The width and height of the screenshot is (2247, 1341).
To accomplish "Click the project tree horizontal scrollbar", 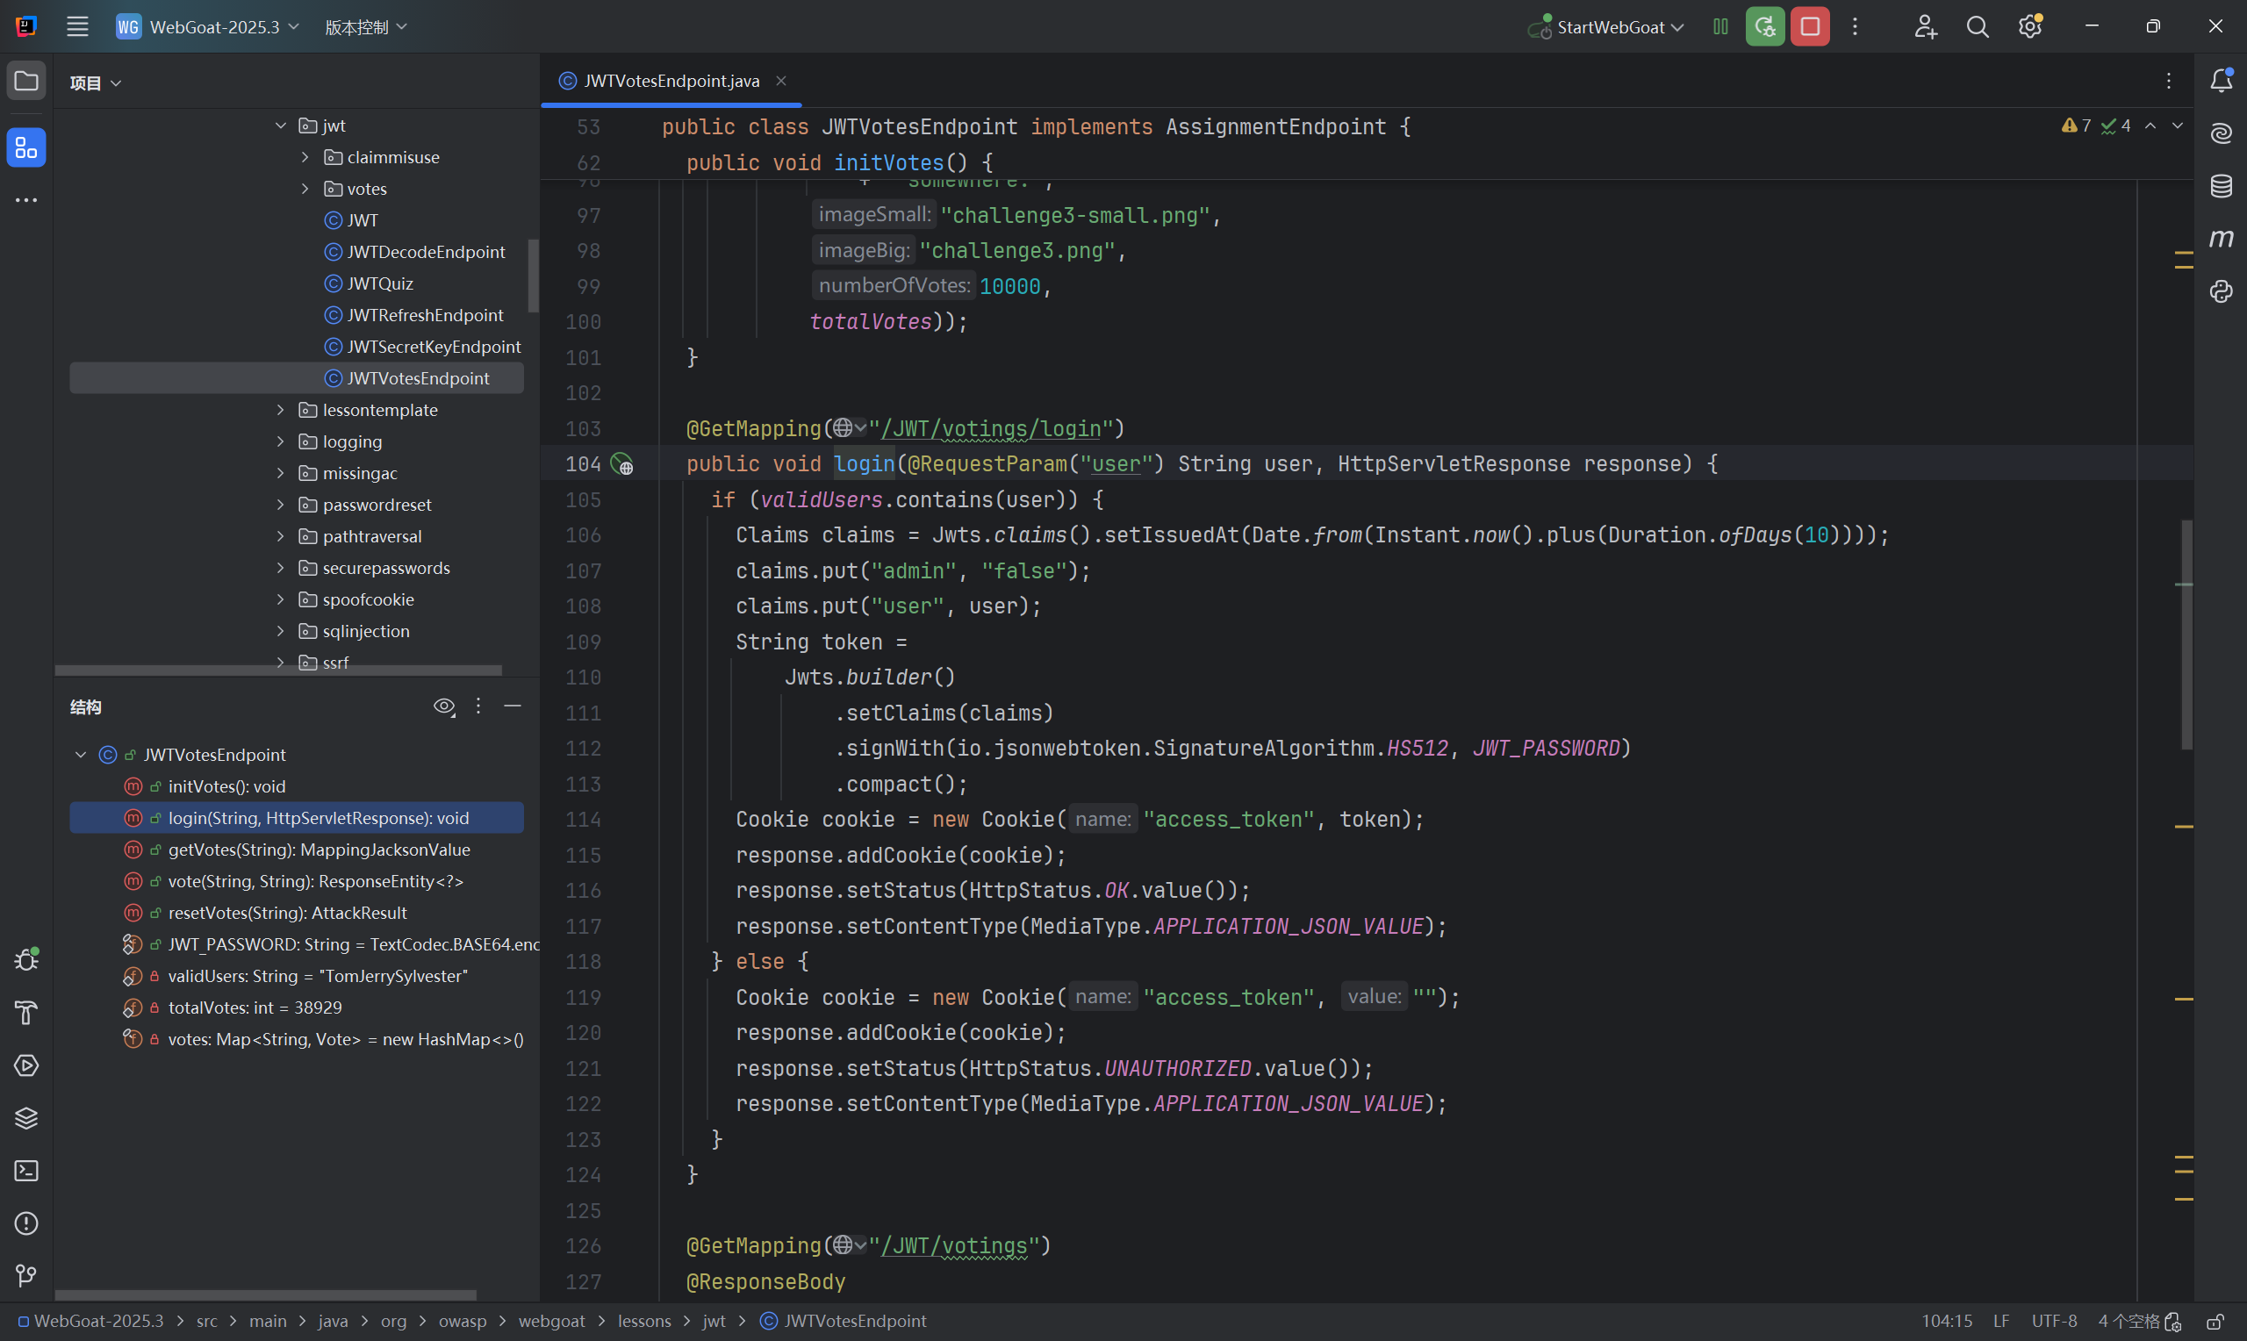I will pyautogui.click(x=278, y=670).
